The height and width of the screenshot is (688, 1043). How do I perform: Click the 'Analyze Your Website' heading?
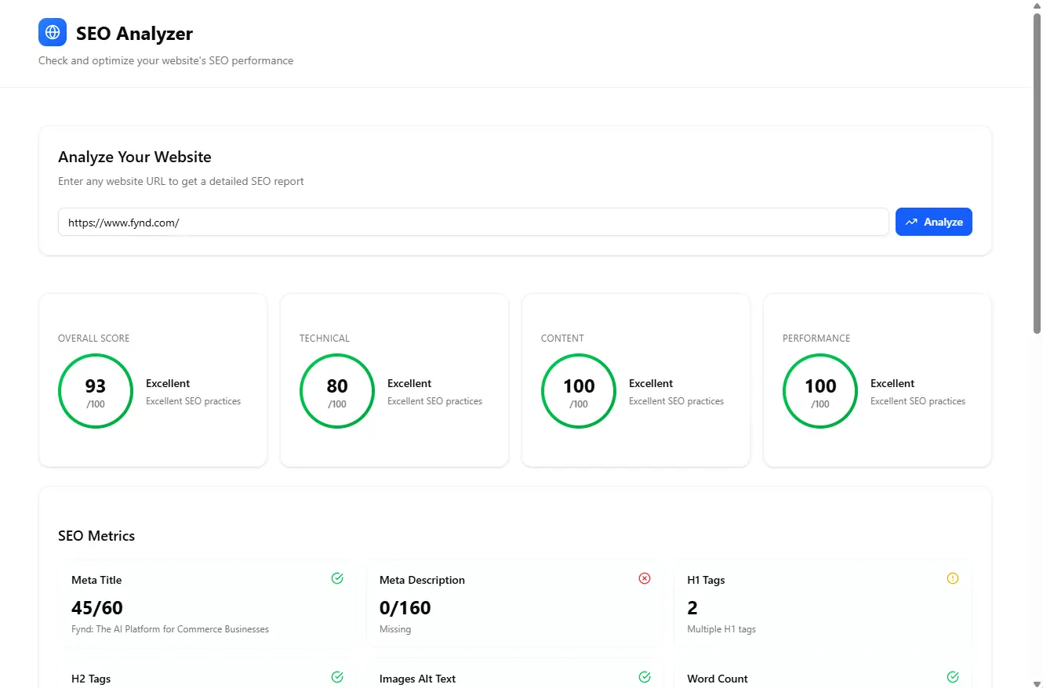(x=135, y=157)
